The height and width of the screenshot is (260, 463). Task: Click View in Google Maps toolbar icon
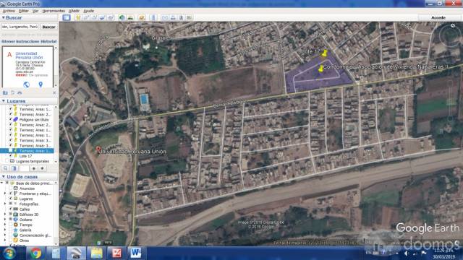coord(189,17)
